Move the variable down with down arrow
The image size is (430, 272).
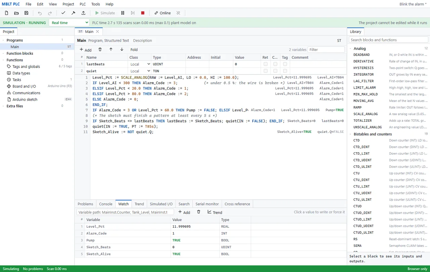[122, 50]
